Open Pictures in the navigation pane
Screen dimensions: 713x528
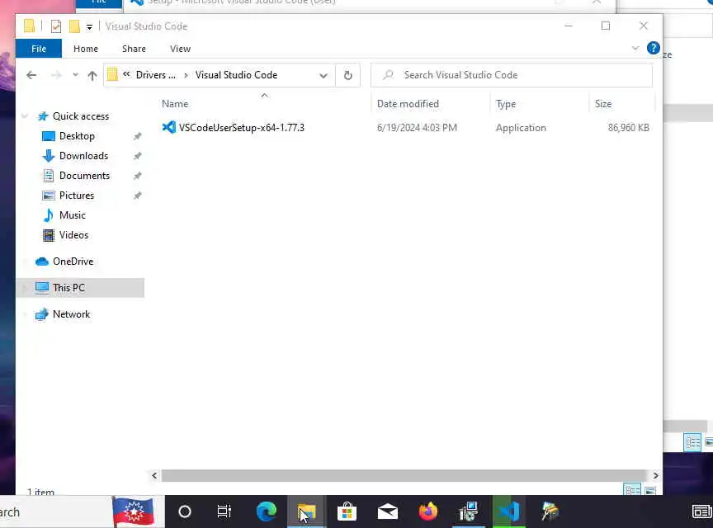point(77,196)
